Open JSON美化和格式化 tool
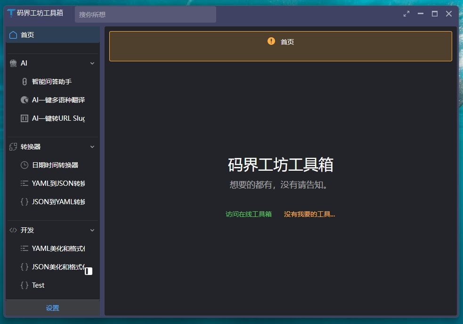This screenshot has width=463, height=324. (57, 267)
